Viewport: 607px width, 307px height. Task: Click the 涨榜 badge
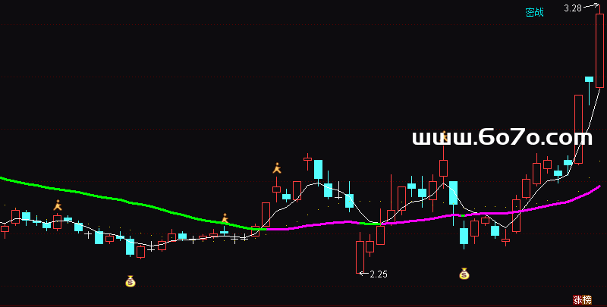(x=582, y=299)
